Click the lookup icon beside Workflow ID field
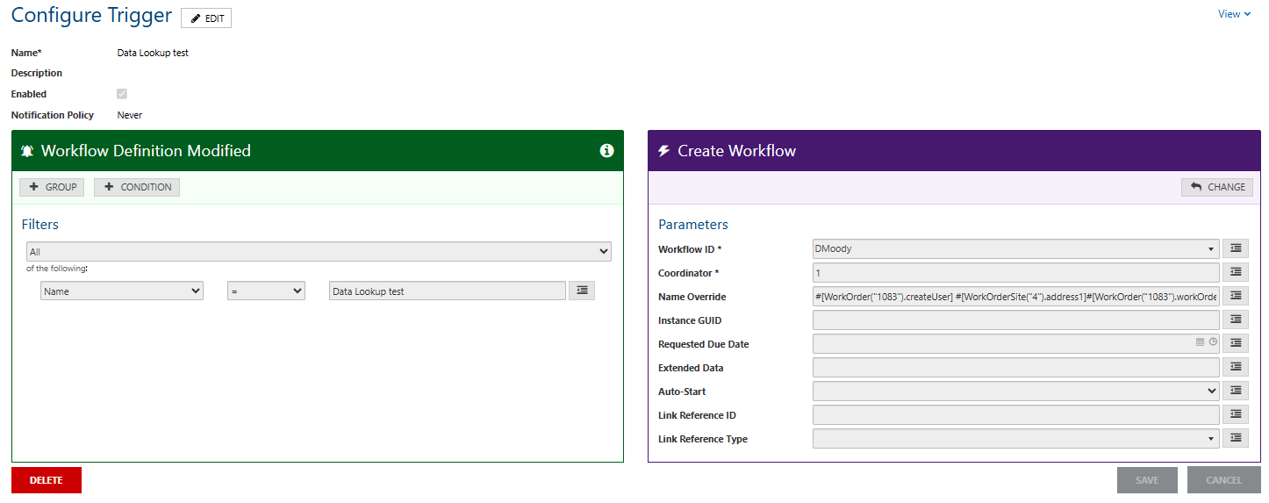 pos(1236,249)
